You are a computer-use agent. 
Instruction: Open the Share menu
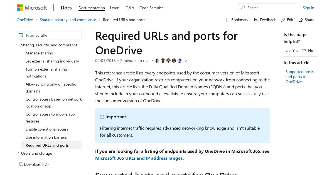click(x=306, y=20)
